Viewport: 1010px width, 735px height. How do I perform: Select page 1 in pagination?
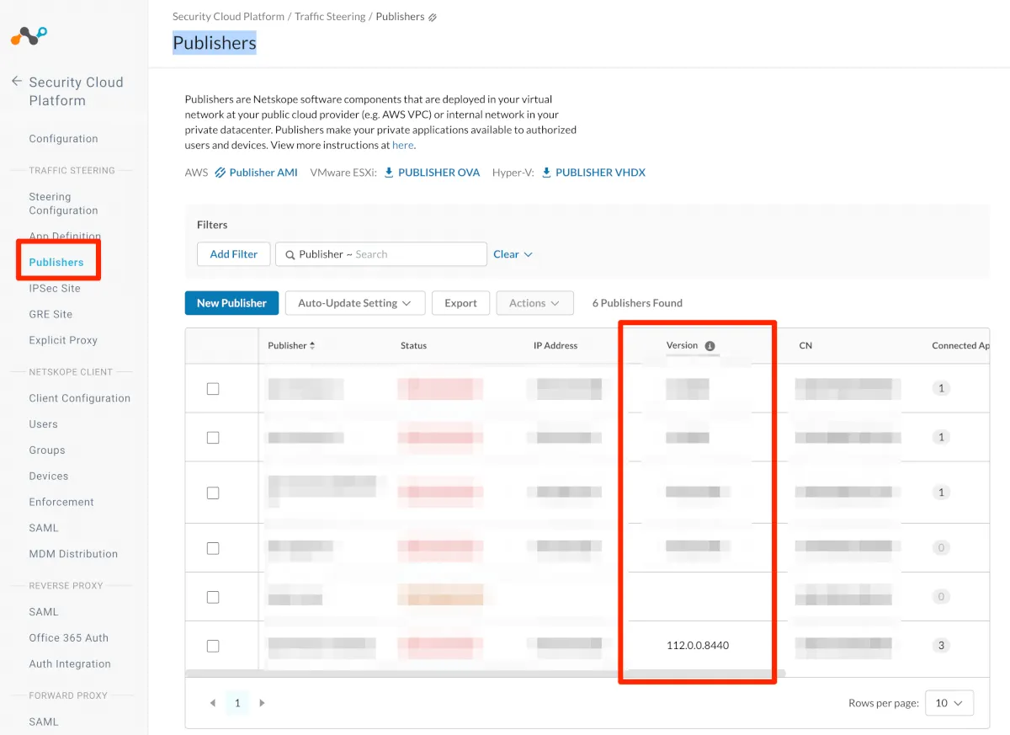237,703
